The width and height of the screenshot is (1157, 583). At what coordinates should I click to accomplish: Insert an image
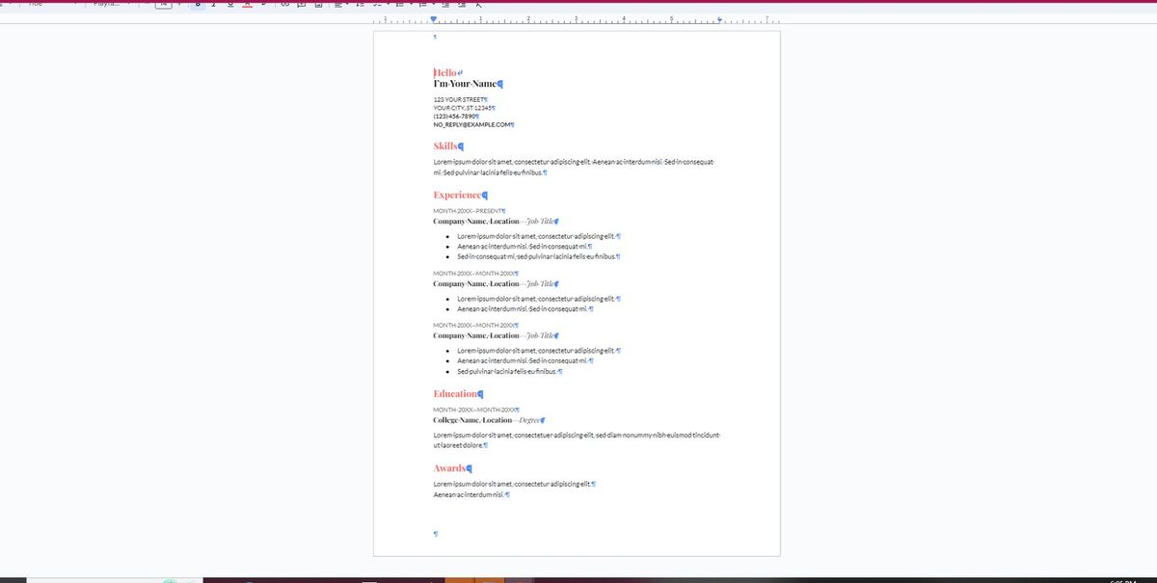pyautogui.click(x=319, y=4)
